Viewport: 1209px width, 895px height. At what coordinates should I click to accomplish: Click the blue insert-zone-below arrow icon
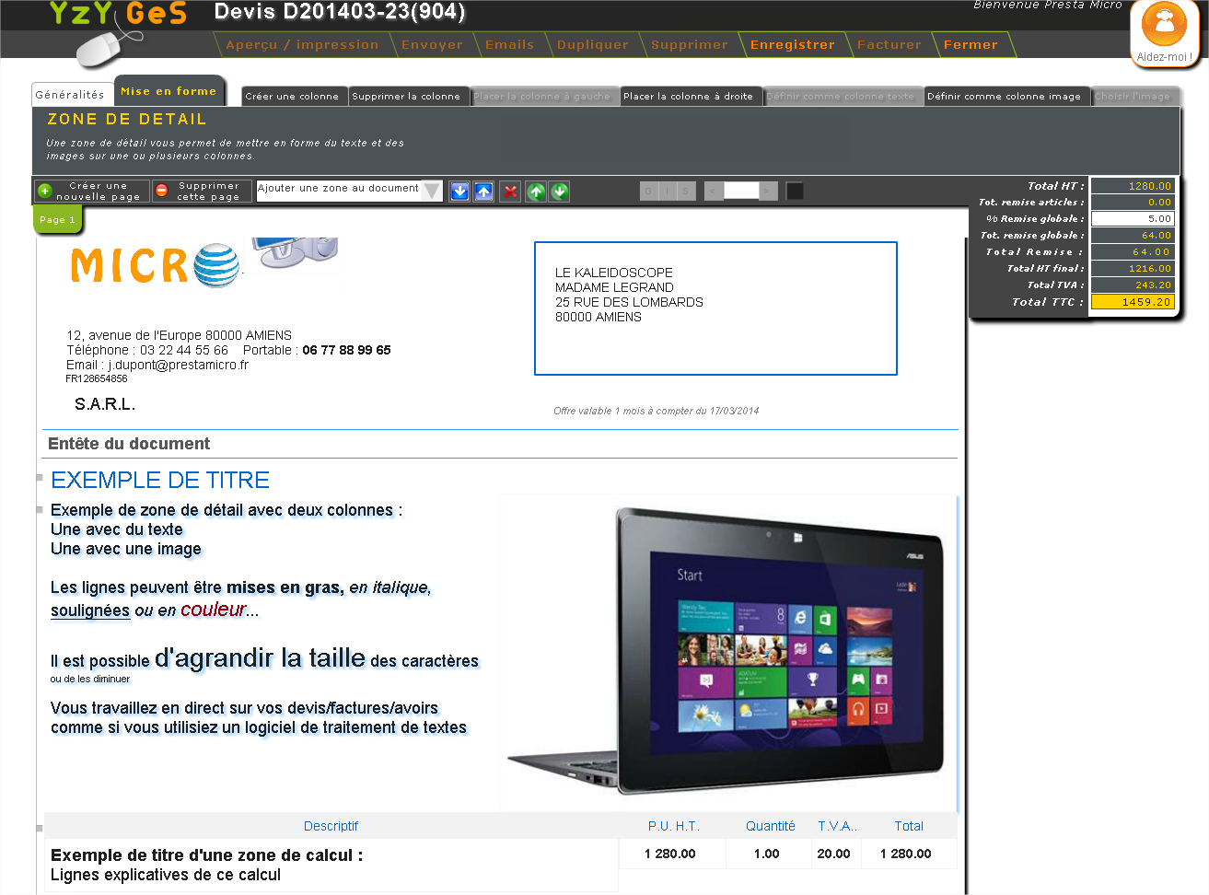(459, 191)
